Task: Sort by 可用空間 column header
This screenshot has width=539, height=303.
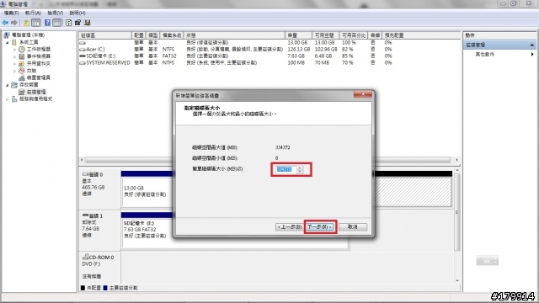Action: [326, 35]
